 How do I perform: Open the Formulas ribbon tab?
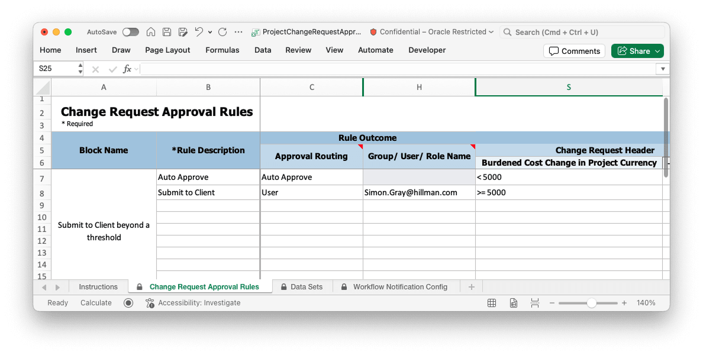222,50
